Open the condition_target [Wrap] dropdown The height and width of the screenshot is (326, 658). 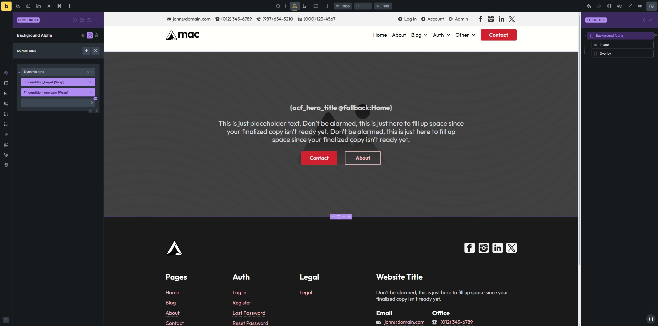click(58, 82)
